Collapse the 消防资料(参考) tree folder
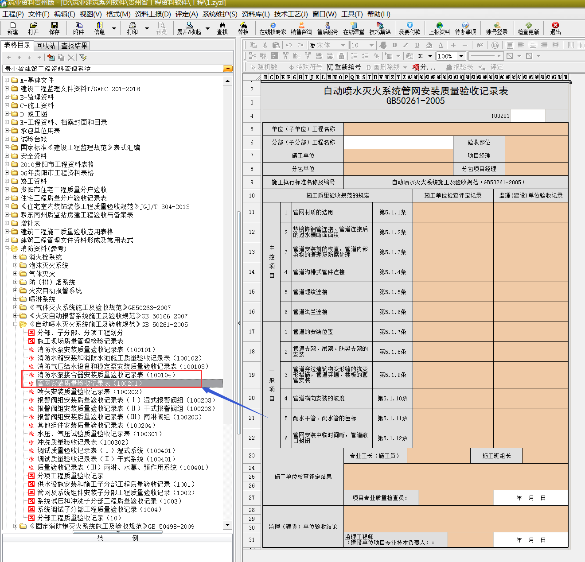This screenshot has width=585, height=562. coord(7,248)
